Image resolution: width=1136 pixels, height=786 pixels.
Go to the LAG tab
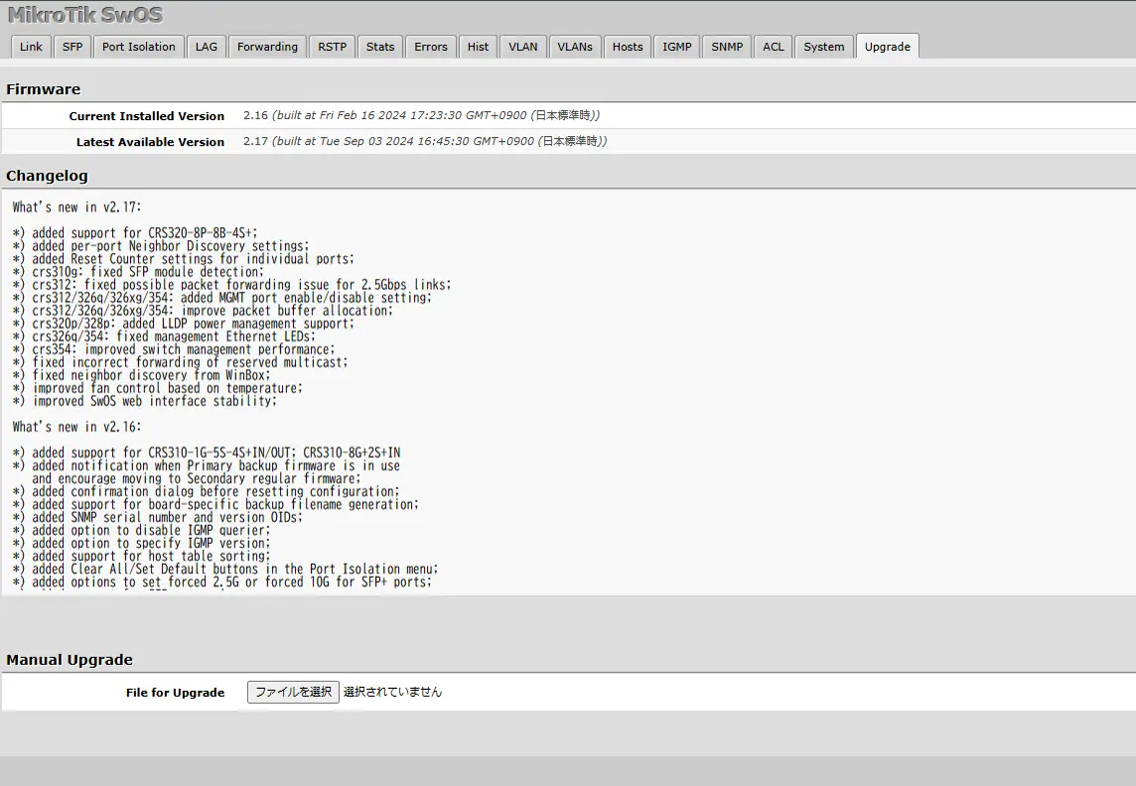[x=206, y=47]
